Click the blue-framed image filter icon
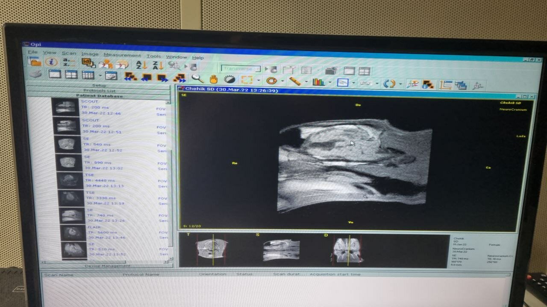This screenshot has width=547, height=307. tap(343, 83)
